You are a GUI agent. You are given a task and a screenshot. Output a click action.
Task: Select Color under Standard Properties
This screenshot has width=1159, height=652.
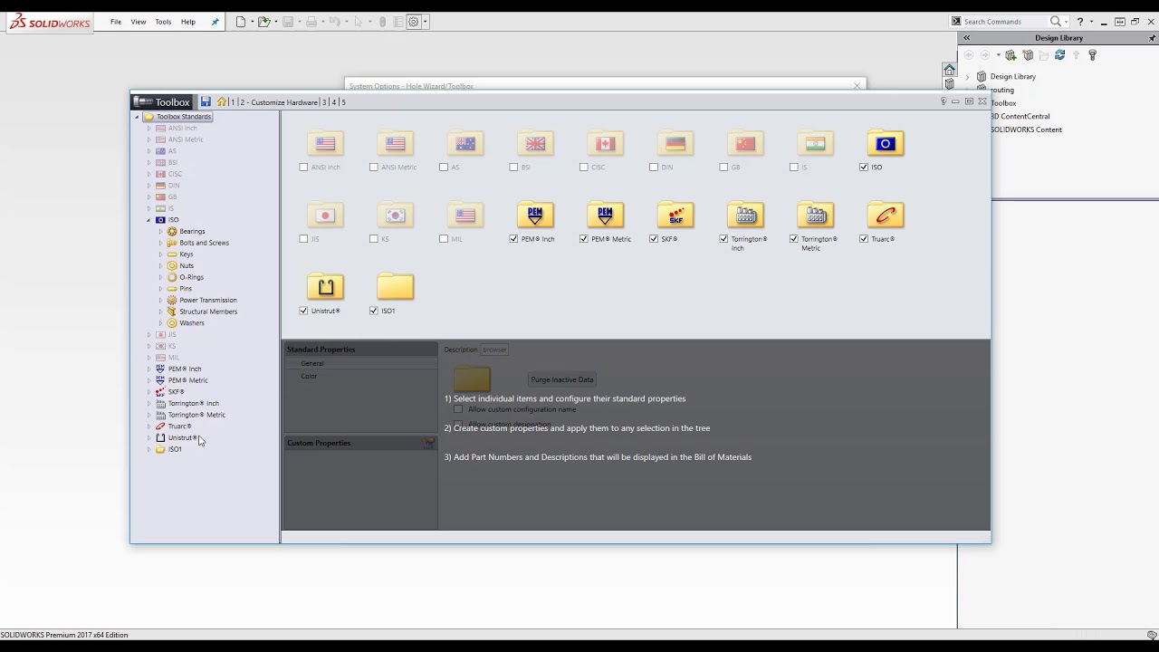310,376
